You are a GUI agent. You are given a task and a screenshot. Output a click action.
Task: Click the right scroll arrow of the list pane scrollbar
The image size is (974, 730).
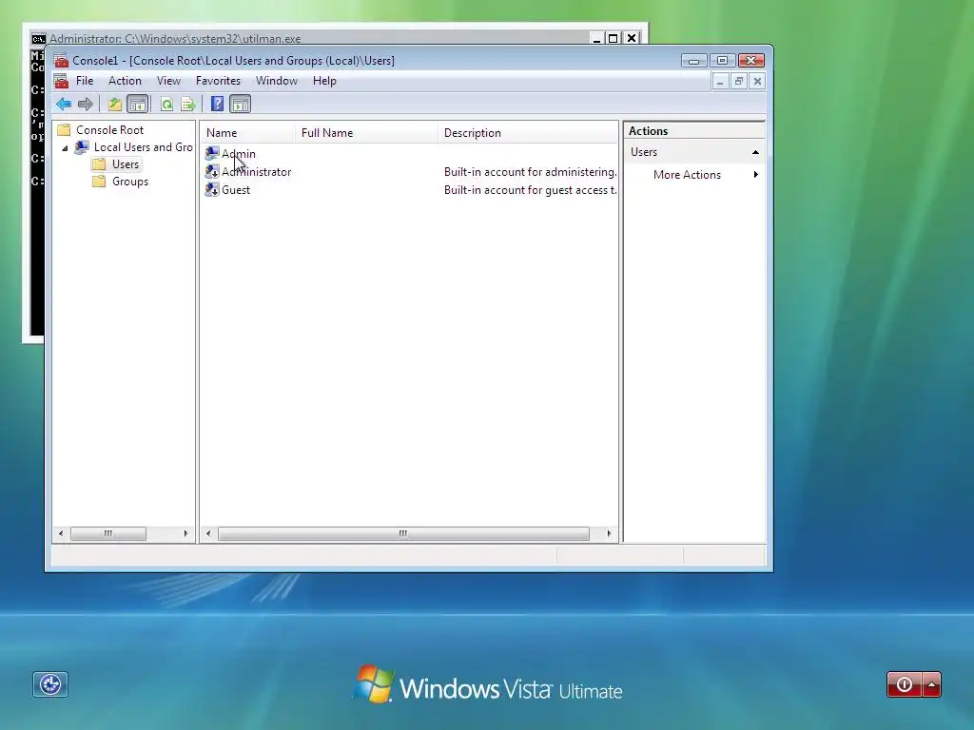click(609, 533)
